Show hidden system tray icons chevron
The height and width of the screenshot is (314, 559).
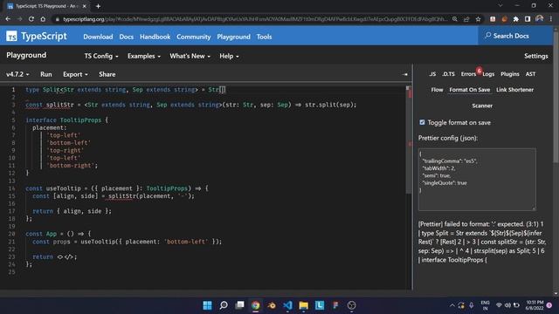(452, 305)
